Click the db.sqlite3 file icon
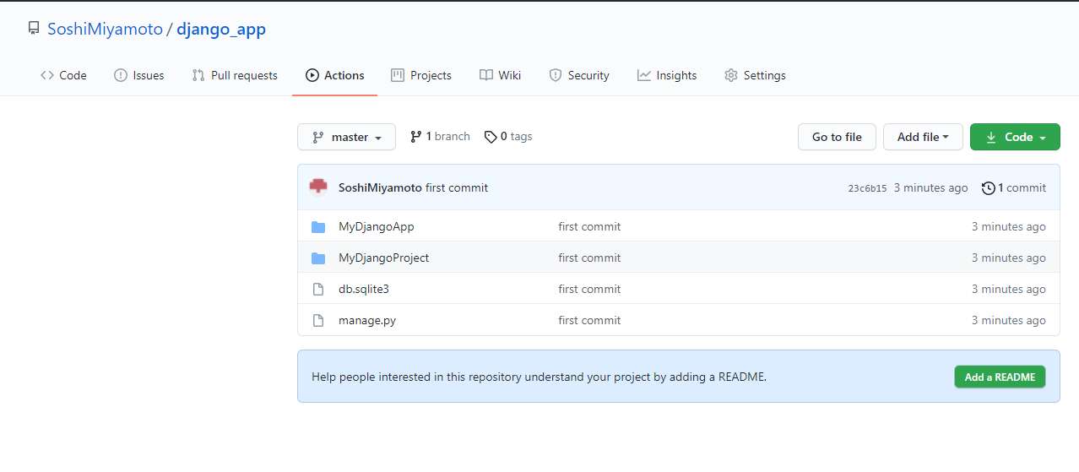 point(318,289)
